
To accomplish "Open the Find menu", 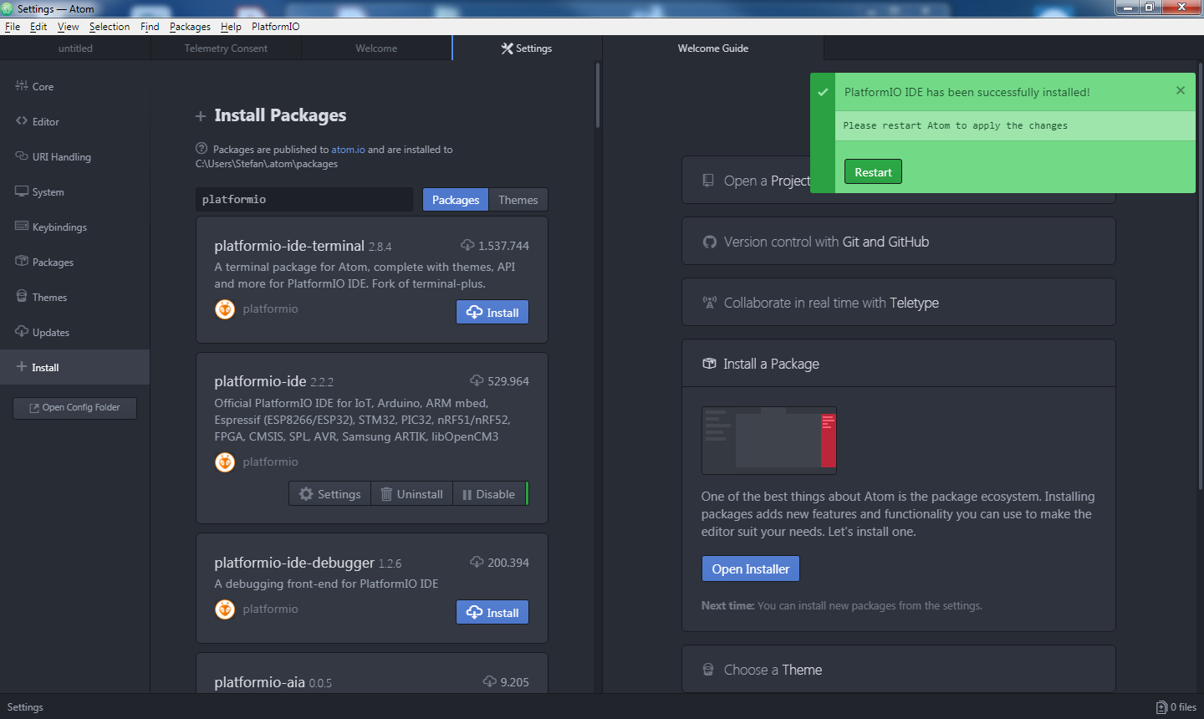I will [x=150, y=27].
